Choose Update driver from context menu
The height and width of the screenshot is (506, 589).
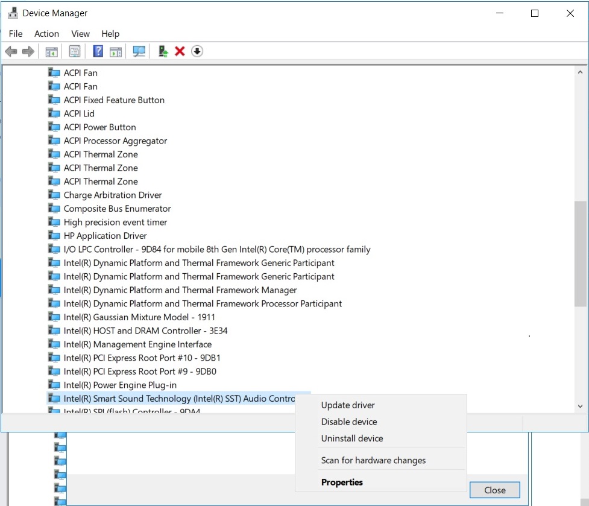pyautogui.click(x=381, y=405)
